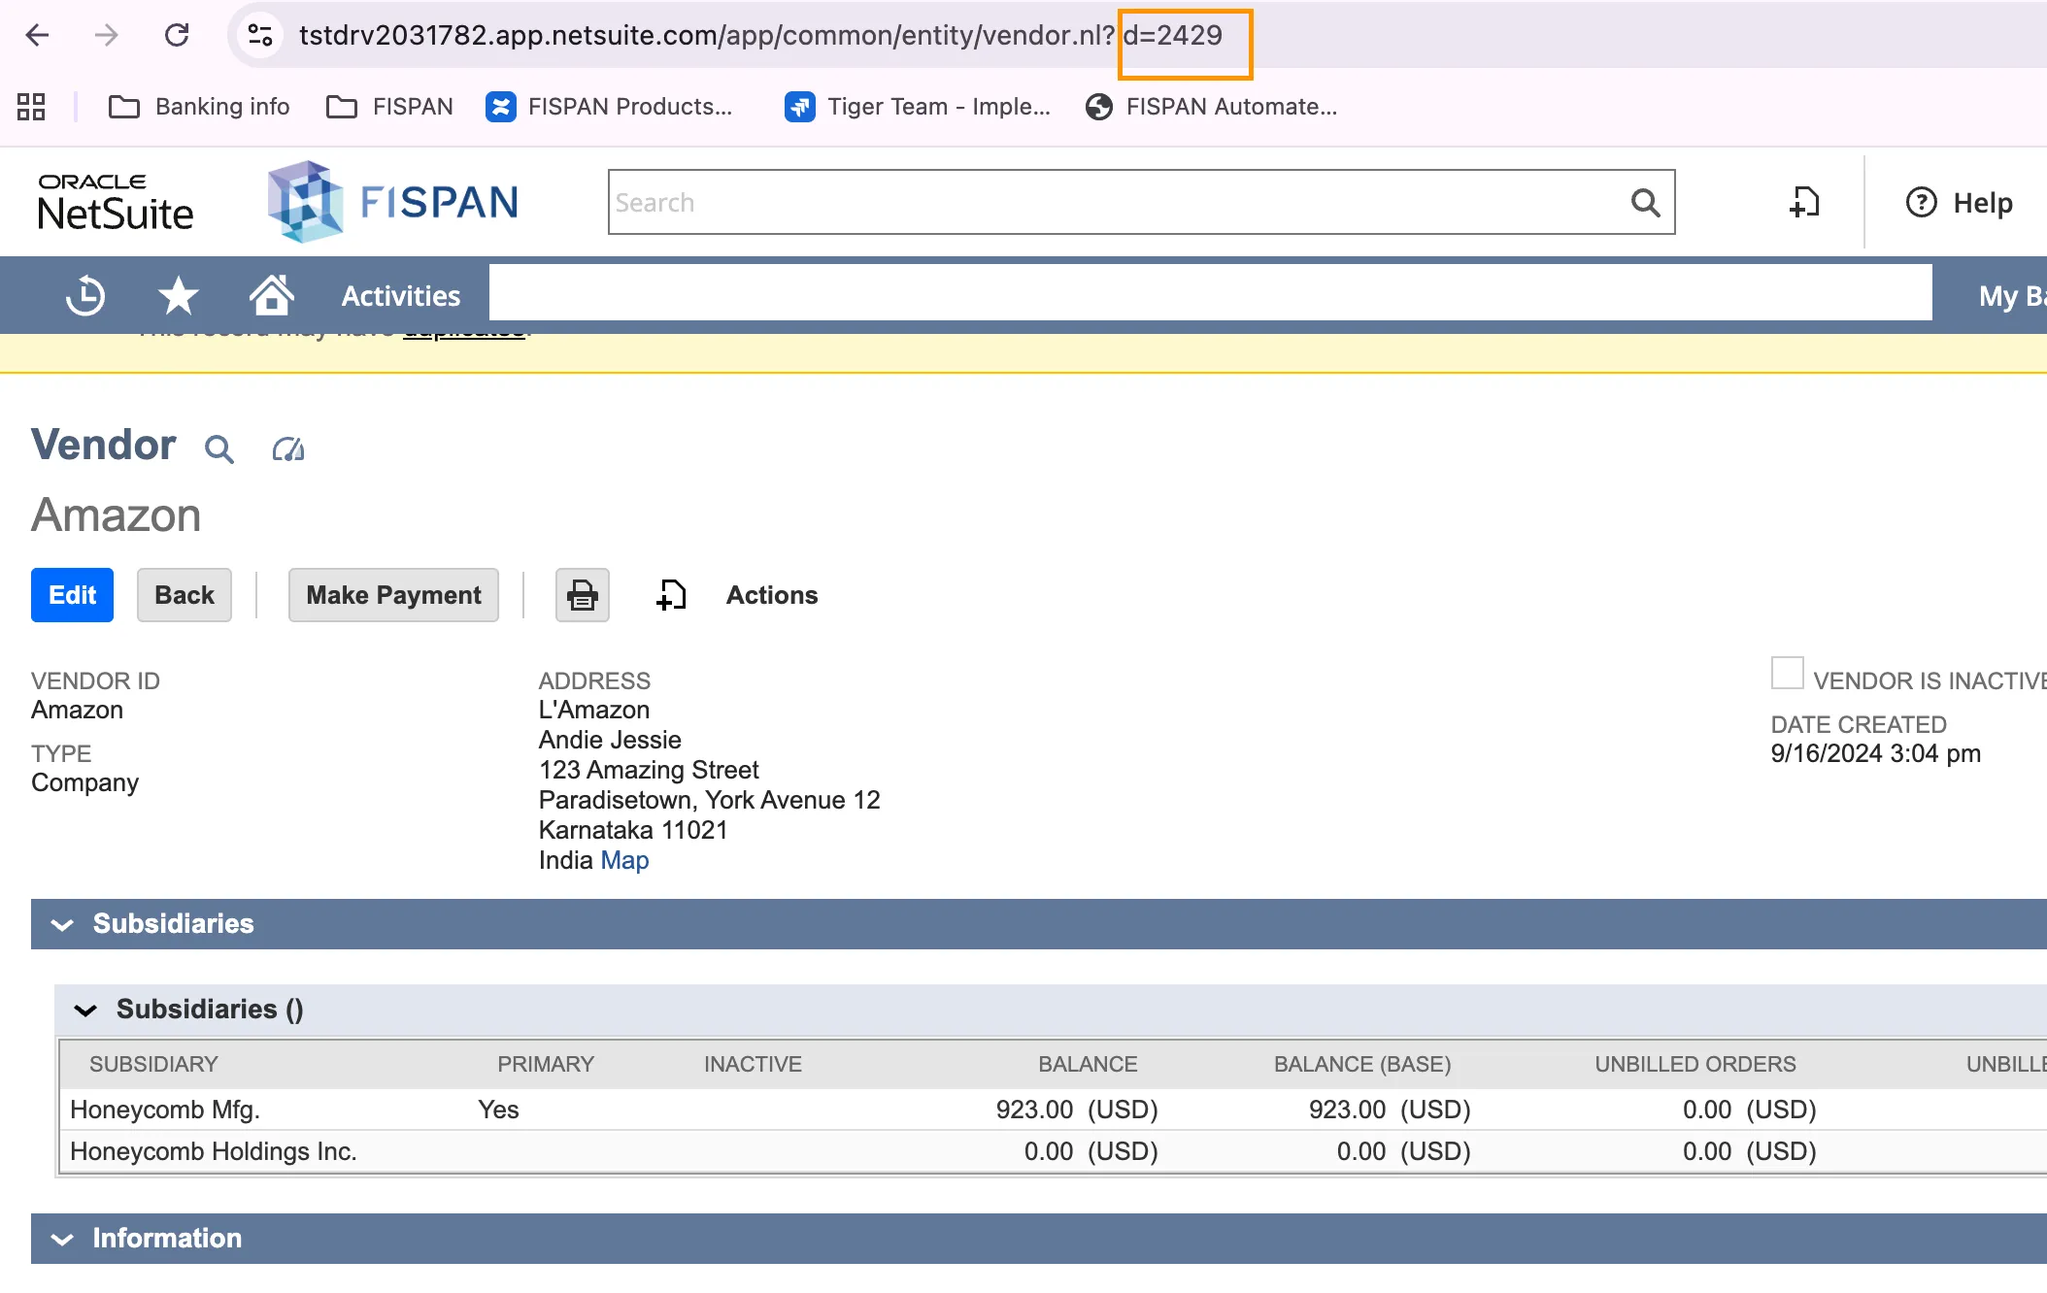Toggle the Vendor Is Inactive checkbox
The image size is (2047, 1293).
1787,673
